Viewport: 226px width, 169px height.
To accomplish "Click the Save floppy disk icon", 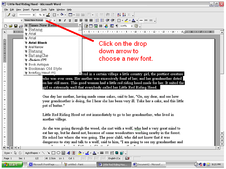I will 16,26.
